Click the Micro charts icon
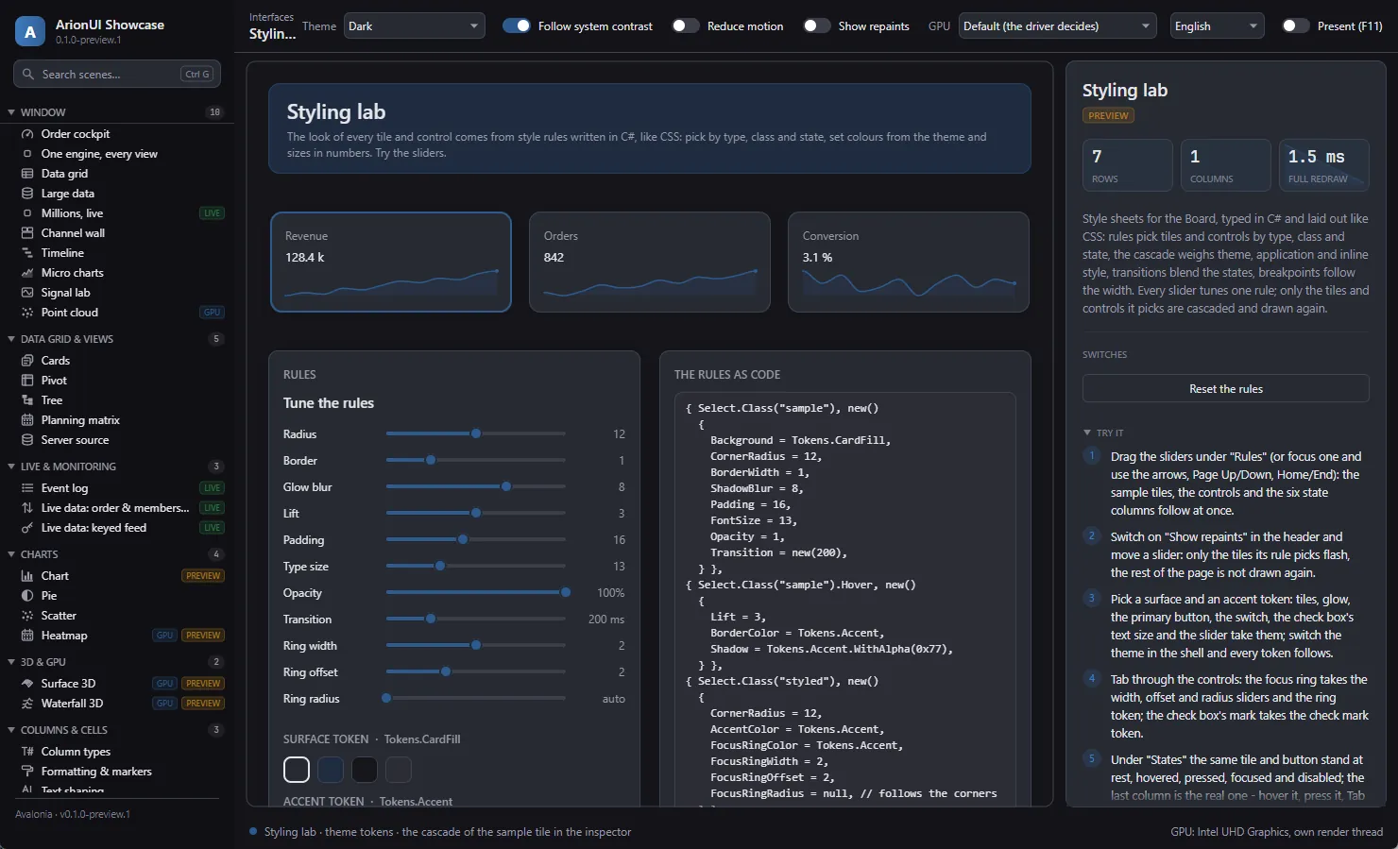The height and width of the screenshot is (849, 1398). tap(27, 273)
